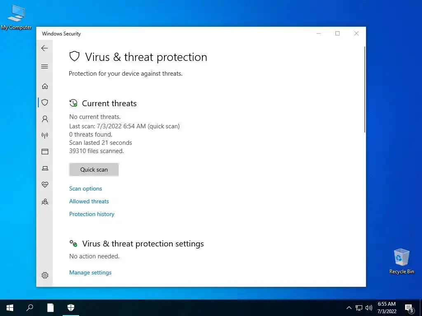The height and width of the screenshot is (316, 422).
Task: Click 'Virus & threat protection settings' heading
Action: click(143, 244)
